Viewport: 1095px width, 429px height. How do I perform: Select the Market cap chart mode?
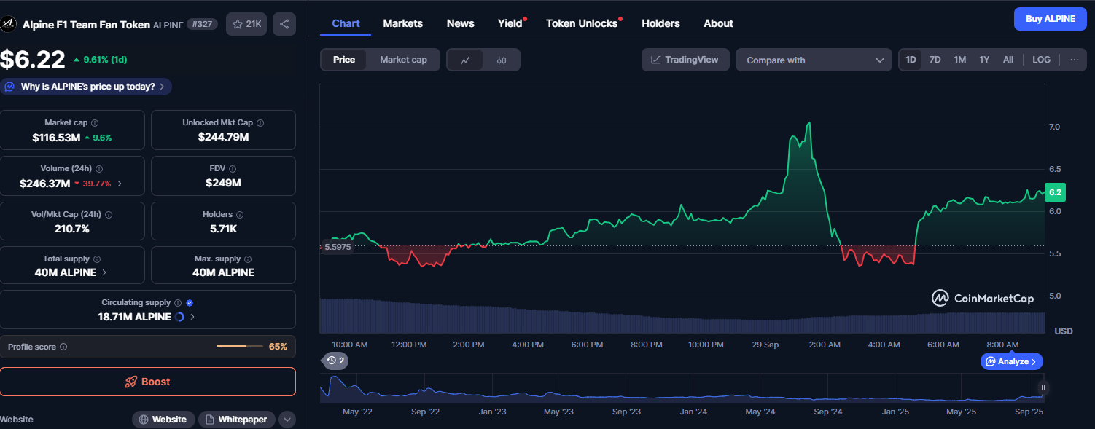pos(403,60)
